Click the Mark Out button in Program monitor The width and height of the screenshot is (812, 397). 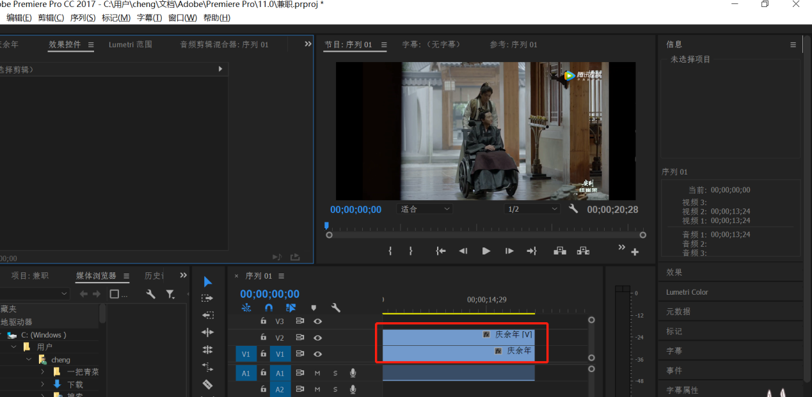(411, 251)
